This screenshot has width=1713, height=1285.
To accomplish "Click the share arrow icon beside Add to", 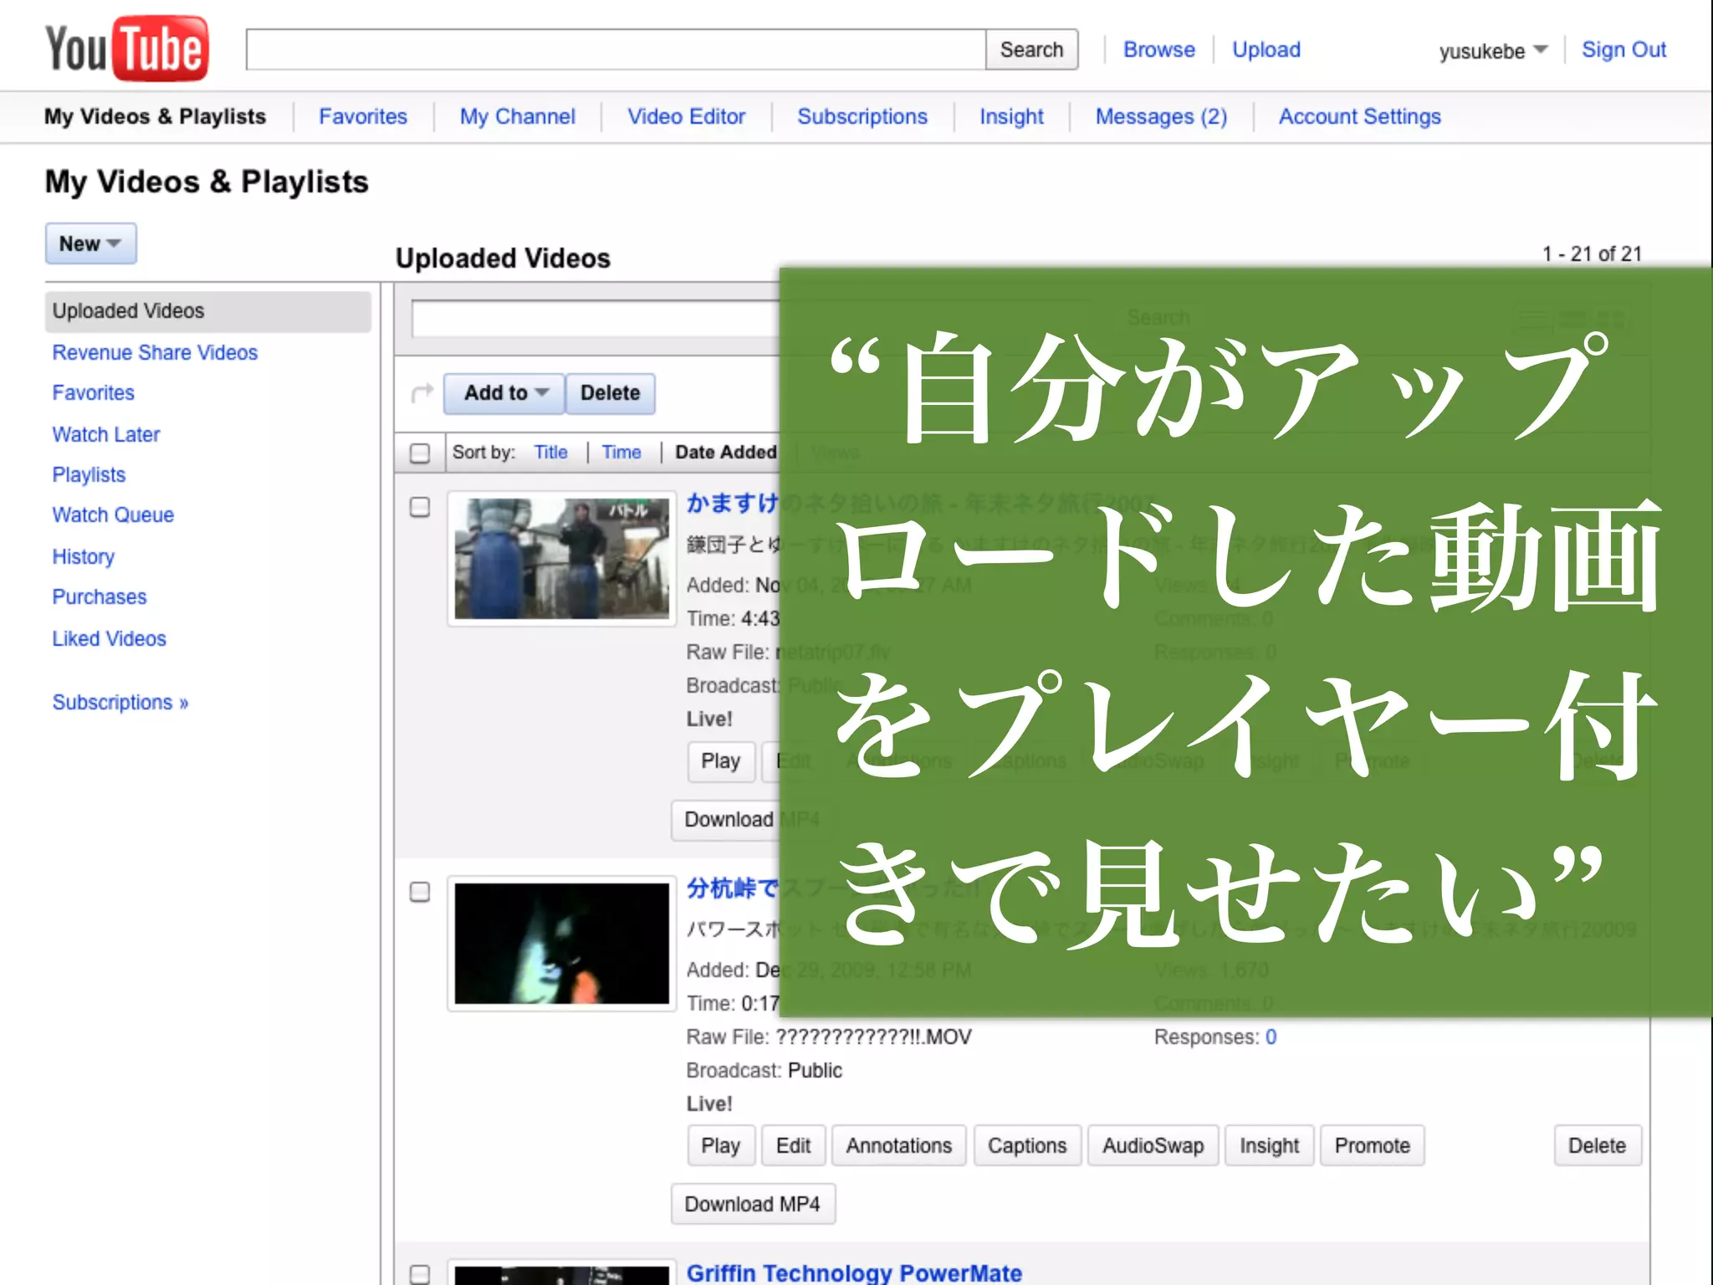I will tap(422, 393).
